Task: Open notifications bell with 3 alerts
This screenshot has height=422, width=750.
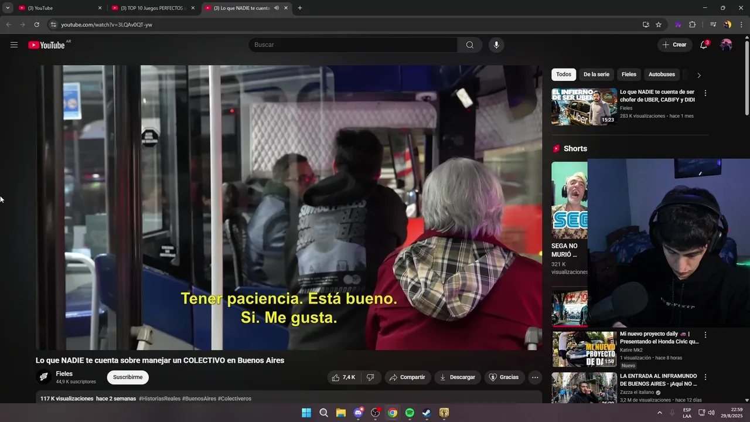Action: 704,45
